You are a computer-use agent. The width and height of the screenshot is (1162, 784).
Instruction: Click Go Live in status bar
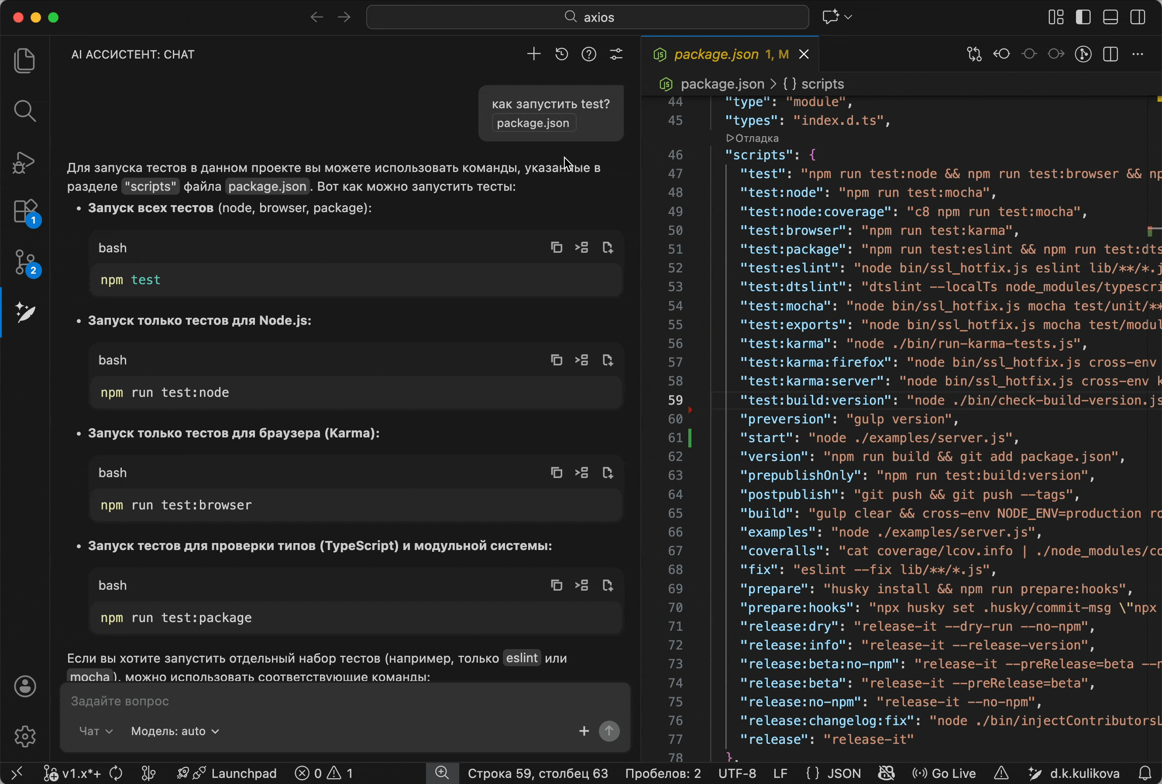point(944,773)
